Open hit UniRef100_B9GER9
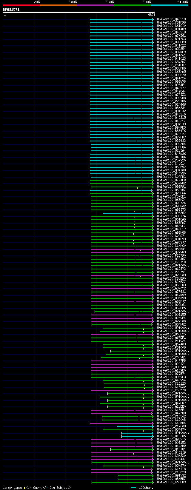 coord(171,42)
